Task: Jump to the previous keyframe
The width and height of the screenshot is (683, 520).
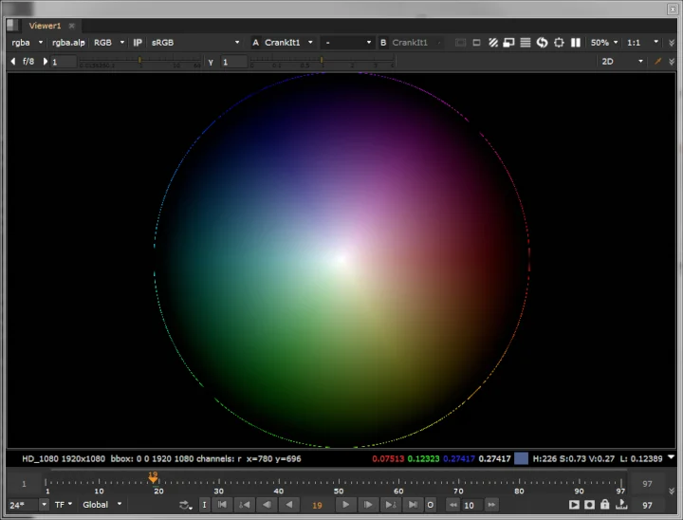Action: coord(245,505)
